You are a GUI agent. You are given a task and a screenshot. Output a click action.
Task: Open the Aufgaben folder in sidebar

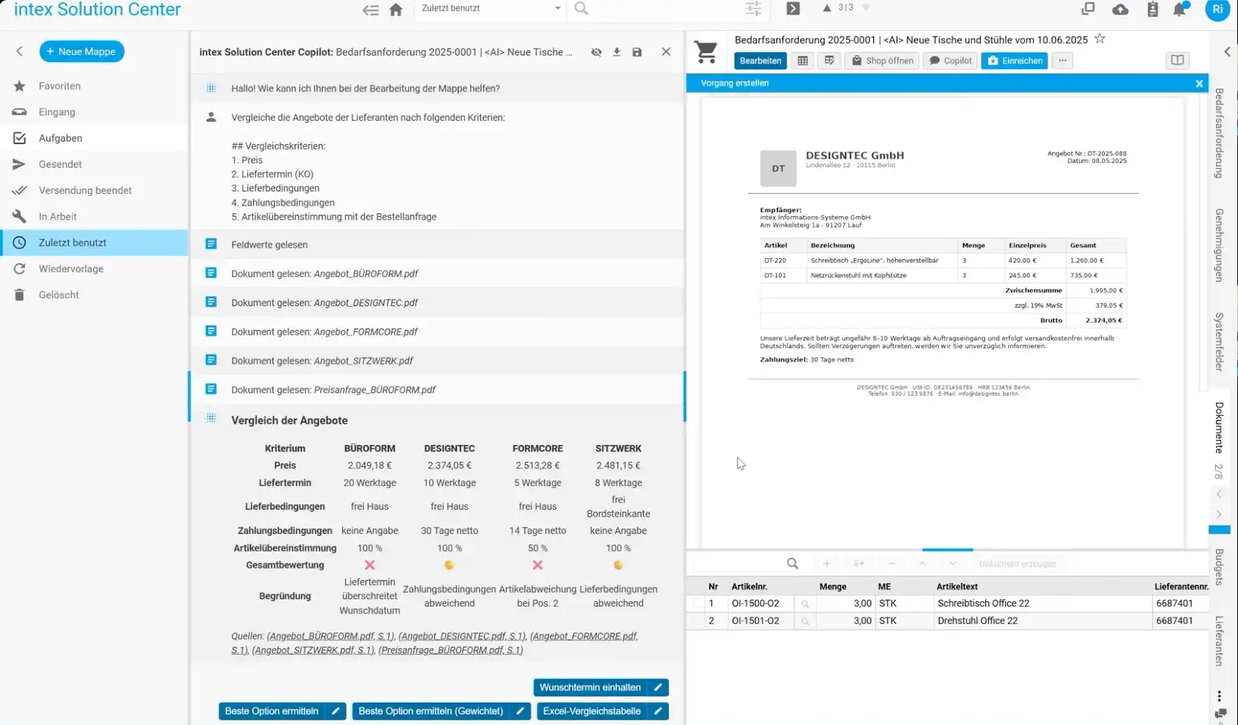[x=61, y=138]
